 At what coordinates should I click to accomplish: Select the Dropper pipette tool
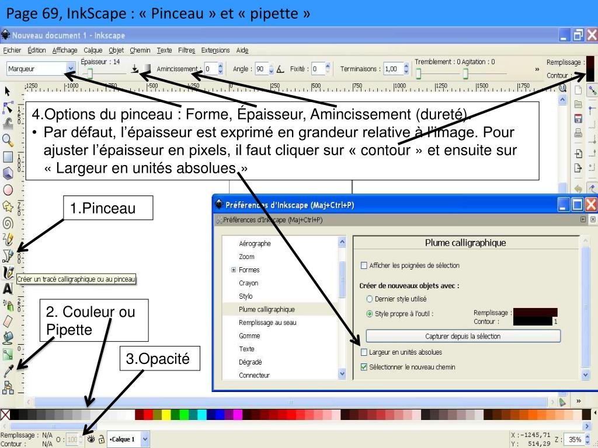tap(8, 370)
